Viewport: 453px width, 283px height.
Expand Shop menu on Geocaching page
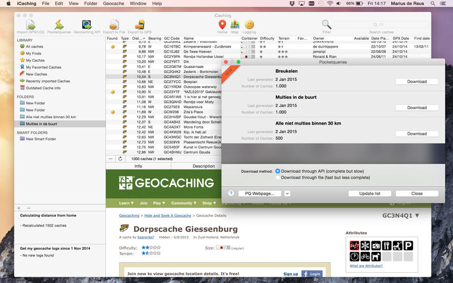pyautogui.click(x=209, y=203)
